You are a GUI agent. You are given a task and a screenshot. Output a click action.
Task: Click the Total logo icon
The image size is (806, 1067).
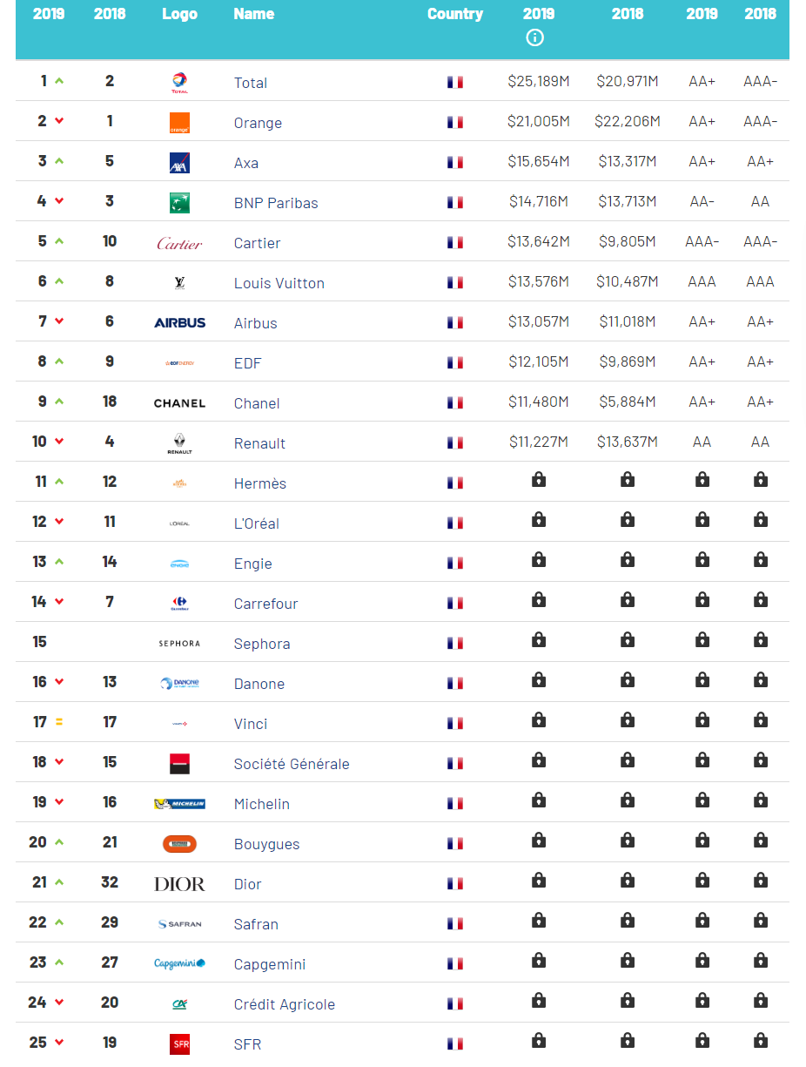click(179, 83)
